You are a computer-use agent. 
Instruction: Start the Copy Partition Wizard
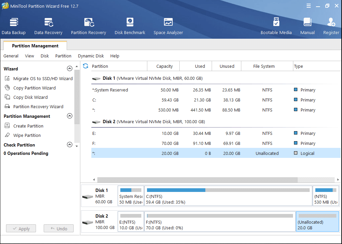pos(34,88)
